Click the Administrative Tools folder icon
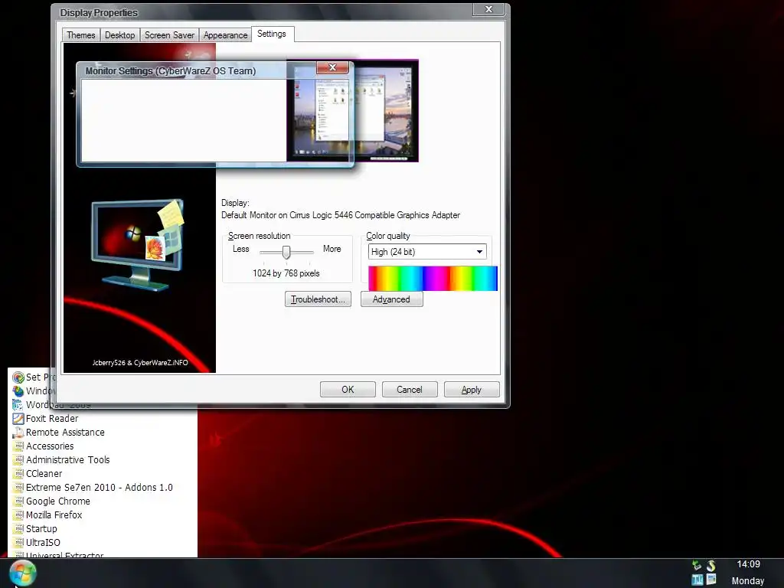Viewport: 784px width, 588px height. tap(18, 460)
